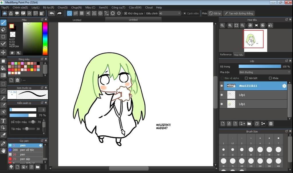Turn off snap using the highlighted icon
Image resolution: width=293 pixels, height=173 pixels.
pyautogui.click(x=69, y=13)
